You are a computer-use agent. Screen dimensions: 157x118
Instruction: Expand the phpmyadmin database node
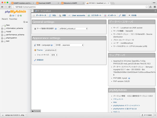click(2, 38)
